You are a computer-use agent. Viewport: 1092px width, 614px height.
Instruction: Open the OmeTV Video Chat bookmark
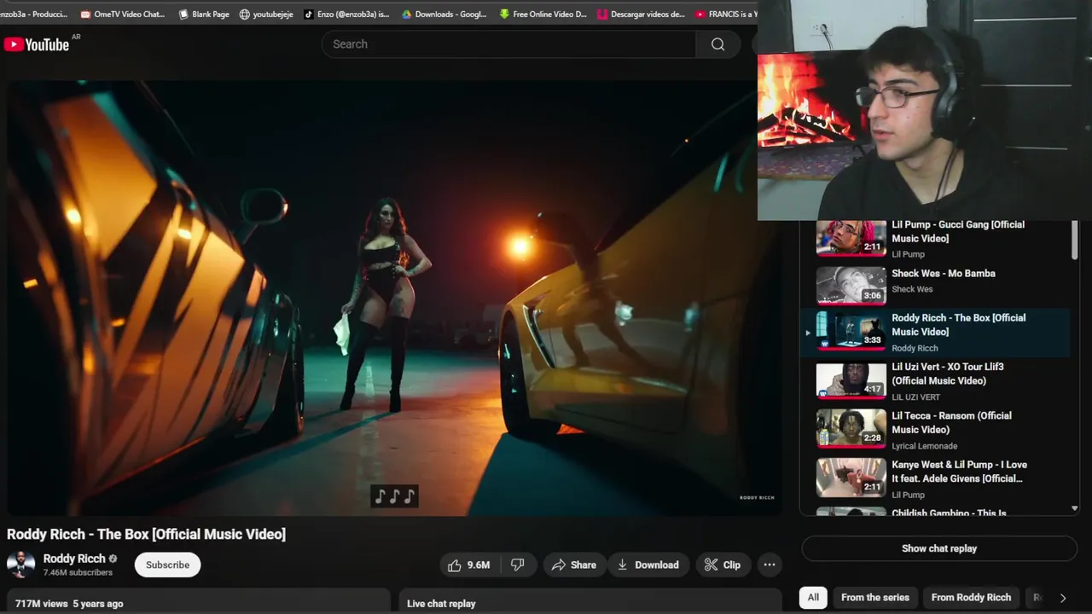point(123,14)
